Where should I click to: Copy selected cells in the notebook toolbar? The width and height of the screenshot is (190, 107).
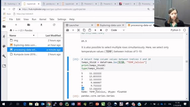coord(84,30)
